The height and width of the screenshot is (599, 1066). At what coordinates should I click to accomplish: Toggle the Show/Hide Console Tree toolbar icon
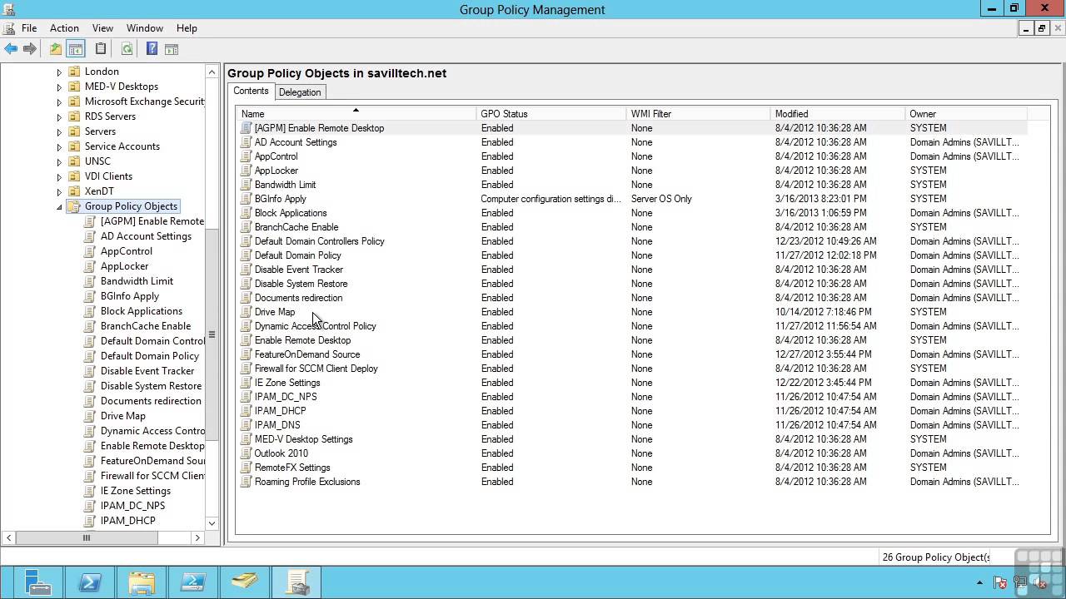point(76,49)
